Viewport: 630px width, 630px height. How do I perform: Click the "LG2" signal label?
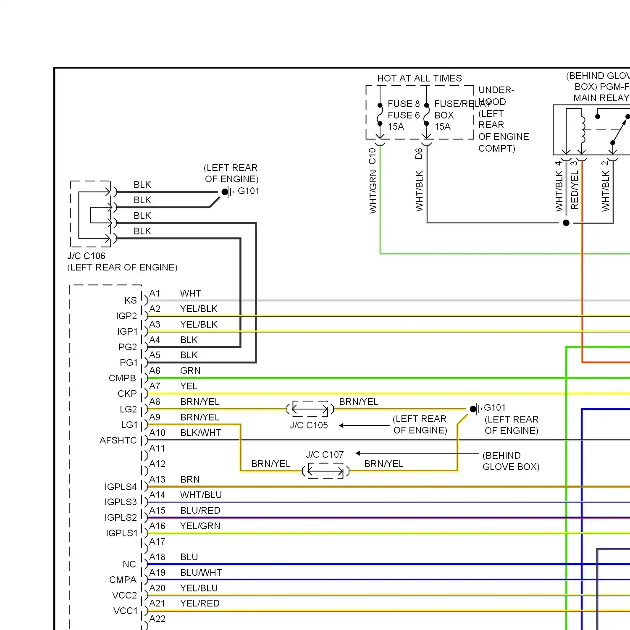pyautogui.click(x=129, y=409)
